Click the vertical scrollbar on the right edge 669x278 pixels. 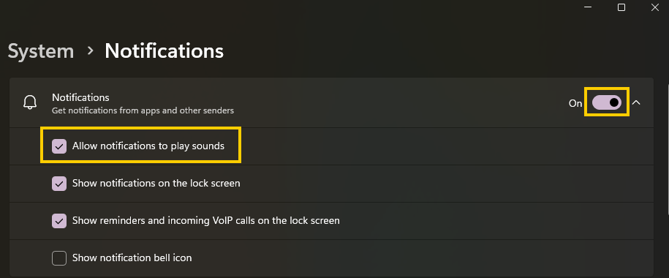click(x=667, y=149)
